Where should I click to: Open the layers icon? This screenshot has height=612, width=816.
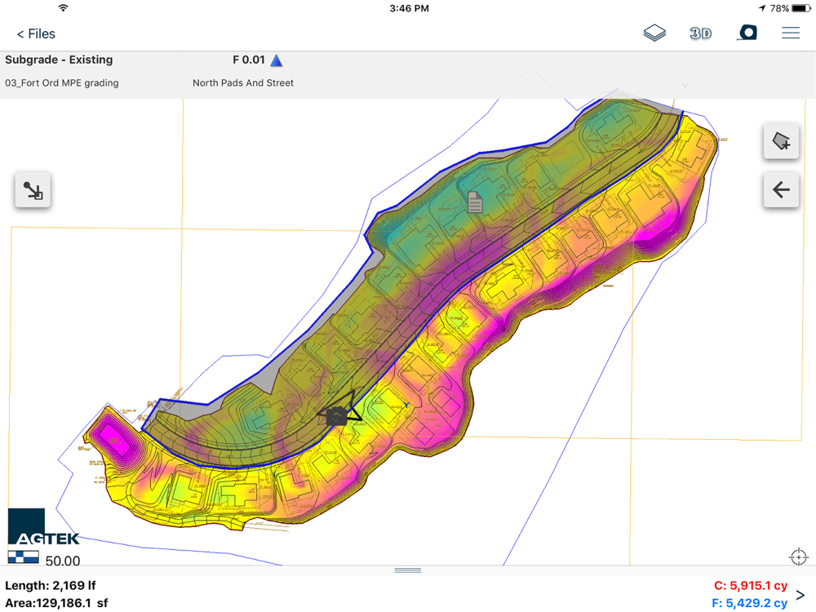point(654,33)
